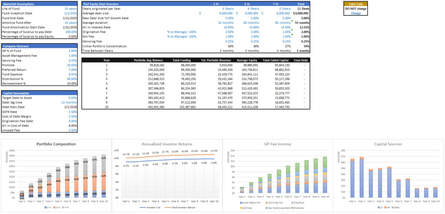Click the Fund Inception Date 2/1/2025 cell
The width and height of the screenshot is (445, 214).
pyautogui.click(x=71, y=13)
